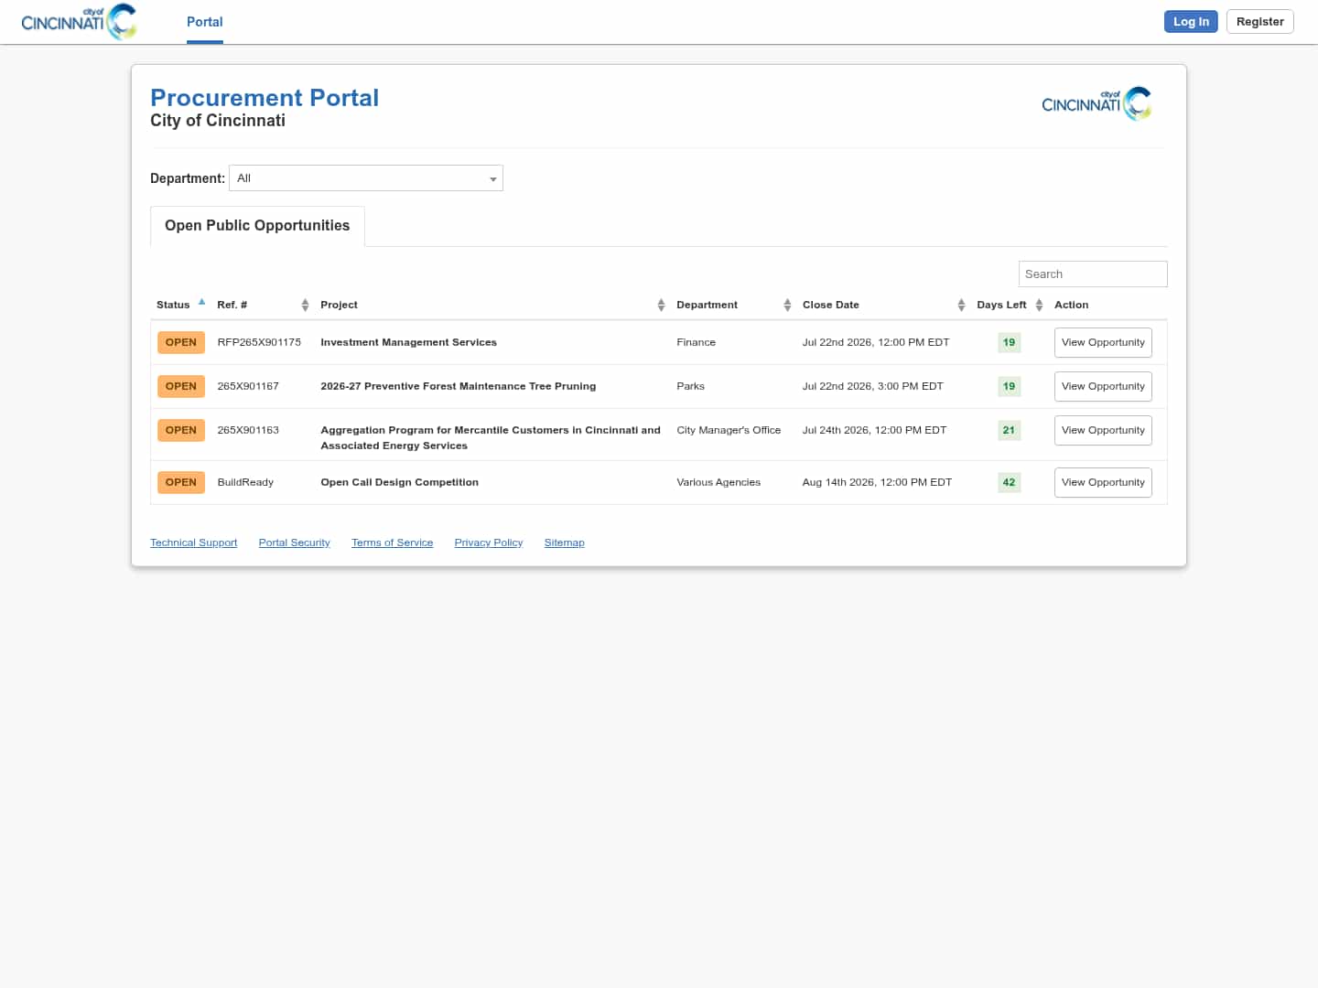View Opportunity for Aggregation Program

click(x=1103, y=431)
